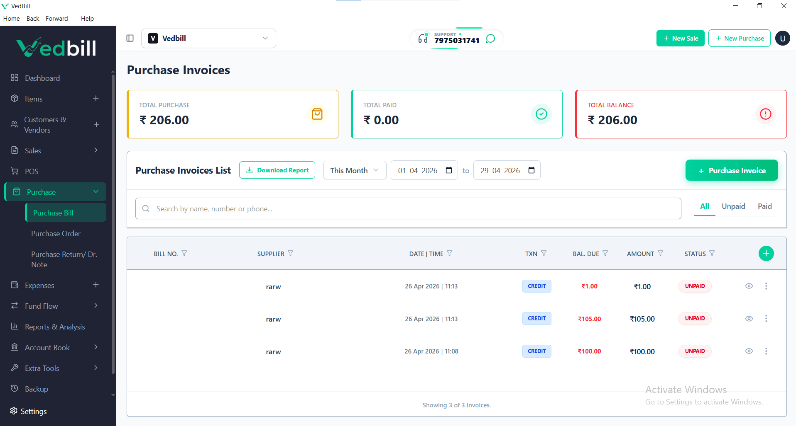The width and height of the screenshot is (796, 426).
Task: Click the support headset icon
Action: point(423,39)
